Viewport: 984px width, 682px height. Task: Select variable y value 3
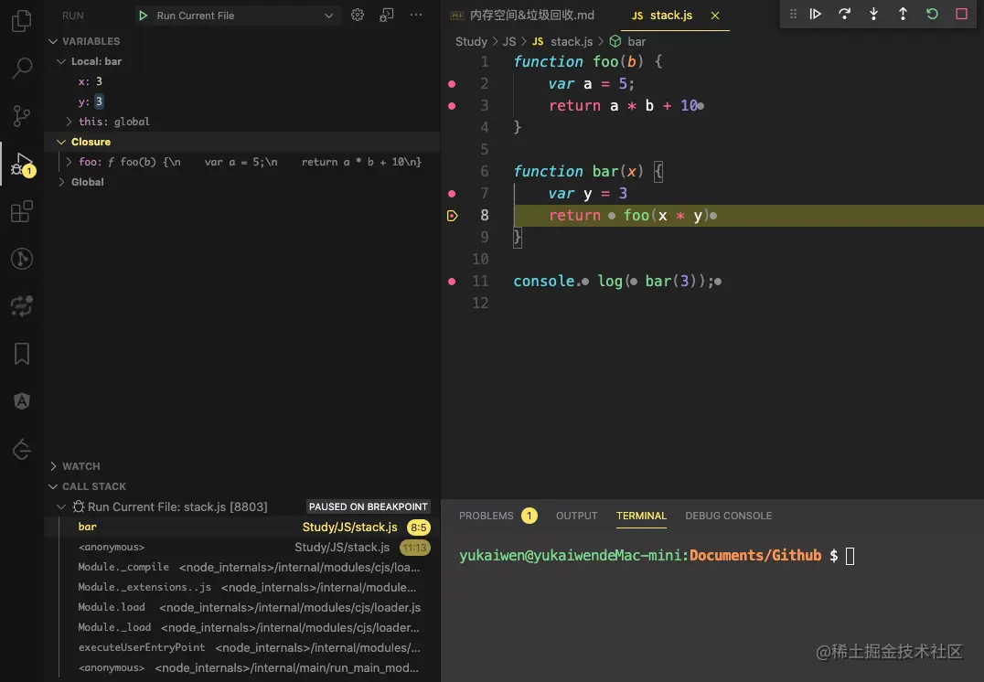click(x=99, y=101)
